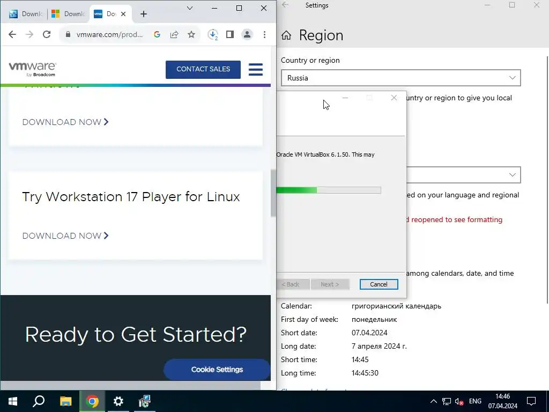Go back in Chrome browser
Viewport: 549px width, 412px height.
12,34
